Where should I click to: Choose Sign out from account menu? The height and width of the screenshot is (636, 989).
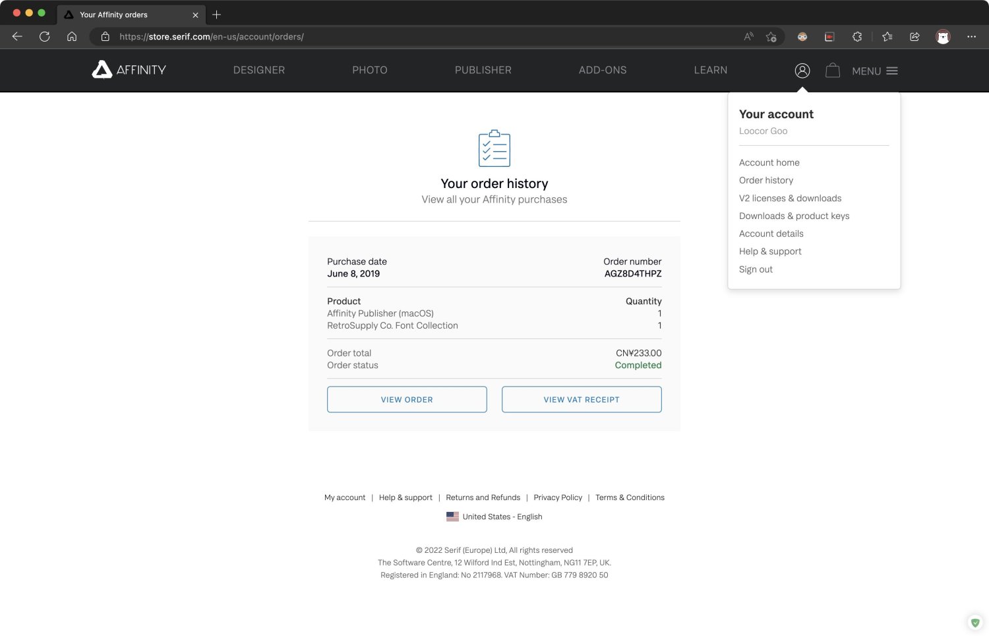756,269
